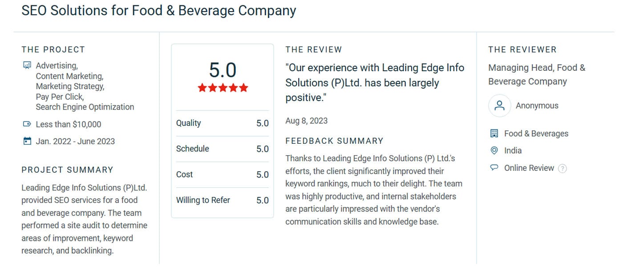Click the question mark tooltip beside Online Review
This screenshot has width=623, height=267.
563,168
